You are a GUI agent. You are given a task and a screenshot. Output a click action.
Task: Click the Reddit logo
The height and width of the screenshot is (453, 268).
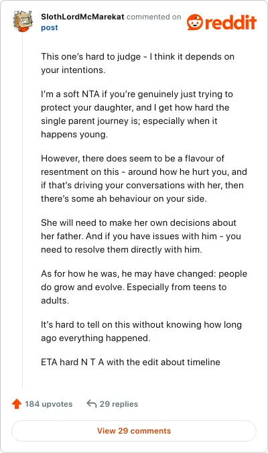coord(222,22)
